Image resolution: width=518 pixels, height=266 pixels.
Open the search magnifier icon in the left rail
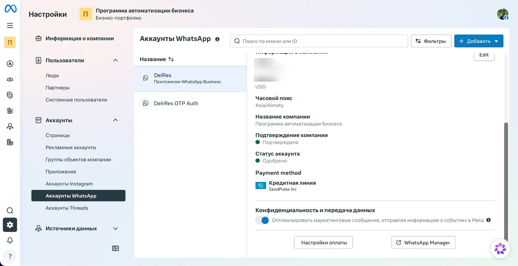click(x=10, y=211)
